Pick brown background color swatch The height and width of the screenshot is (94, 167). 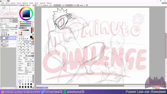click(33, 38)
